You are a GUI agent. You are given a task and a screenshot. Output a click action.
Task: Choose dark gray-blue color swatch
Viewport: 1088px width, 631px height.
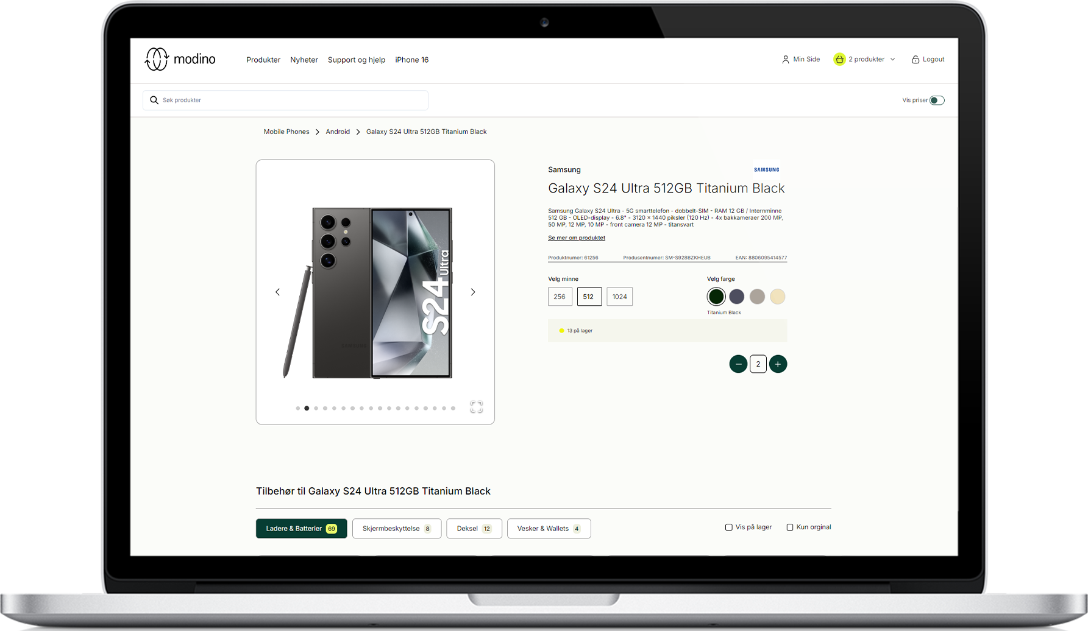coord(737,297)
